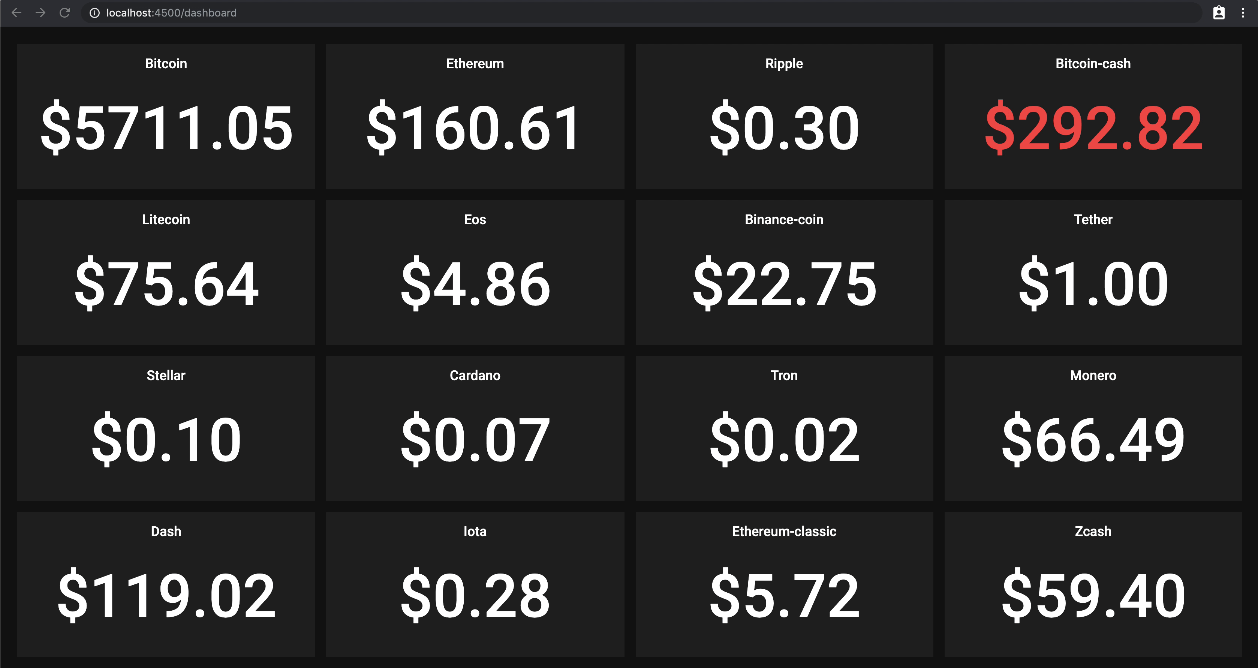Viewport: 1258px width, 668px height.
Task: Click the Stellar price card
Action: click(x=166, y=428)
